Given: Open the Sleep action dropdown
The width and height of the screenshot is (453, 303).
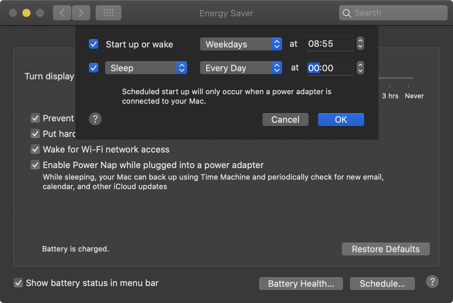Looking at the screenshot, I should click(146, 68).
